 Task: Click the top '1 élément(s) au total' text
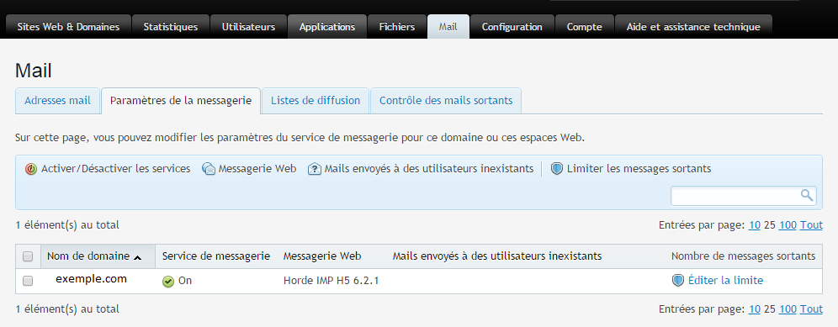pyautogui.click(x=67, y=225)
